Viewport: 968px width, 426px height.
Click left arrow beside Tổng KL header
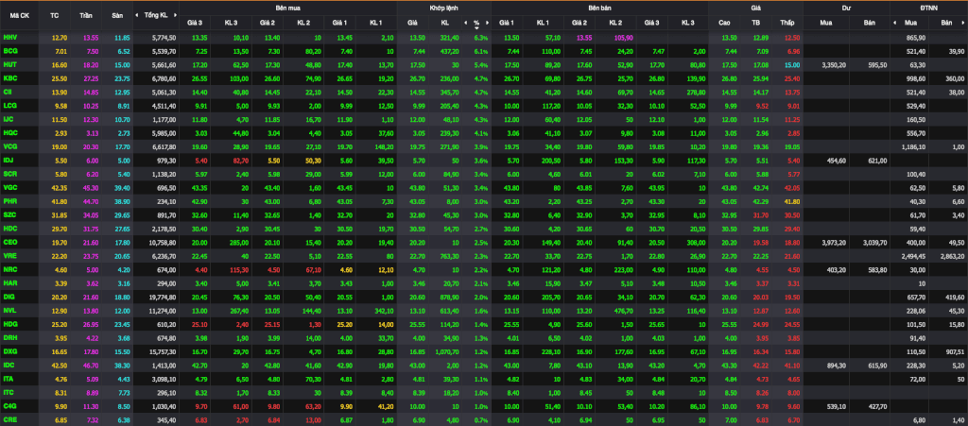click(x=137, y=15)
